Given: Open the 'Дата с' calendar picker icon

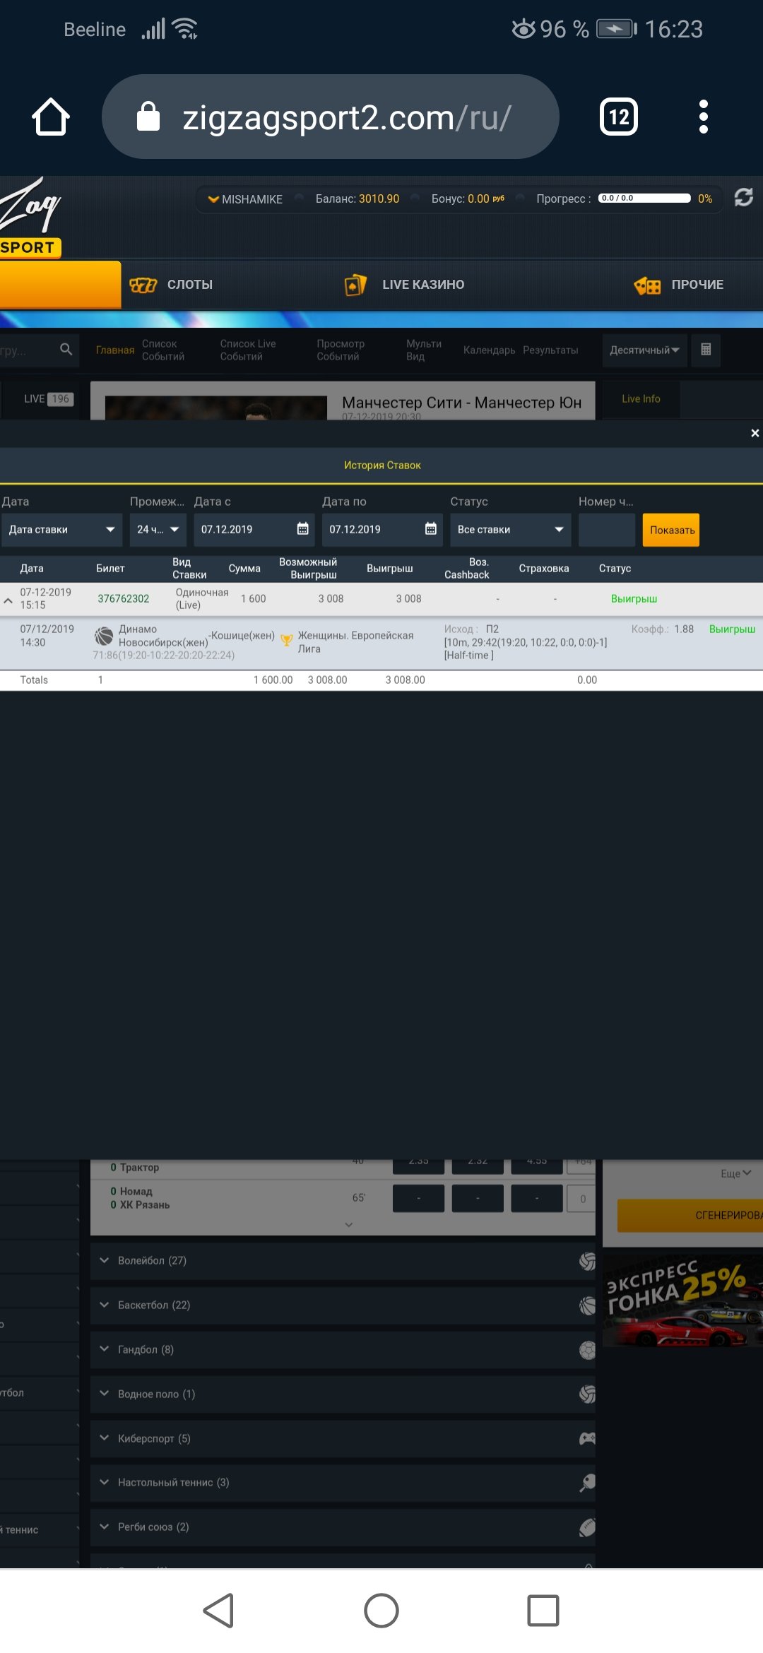Looking at the screenshot, I should pyautogui.click(x=302, y=529).
